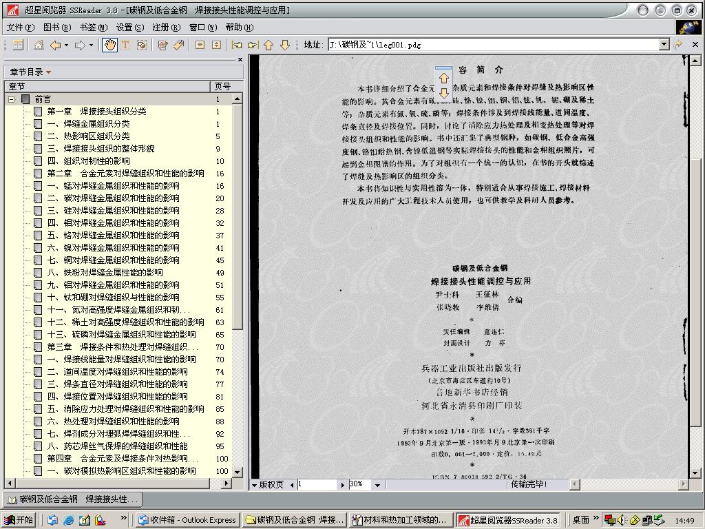
Task: Open the 注册(R) menu
Action: tap(167, 28)
